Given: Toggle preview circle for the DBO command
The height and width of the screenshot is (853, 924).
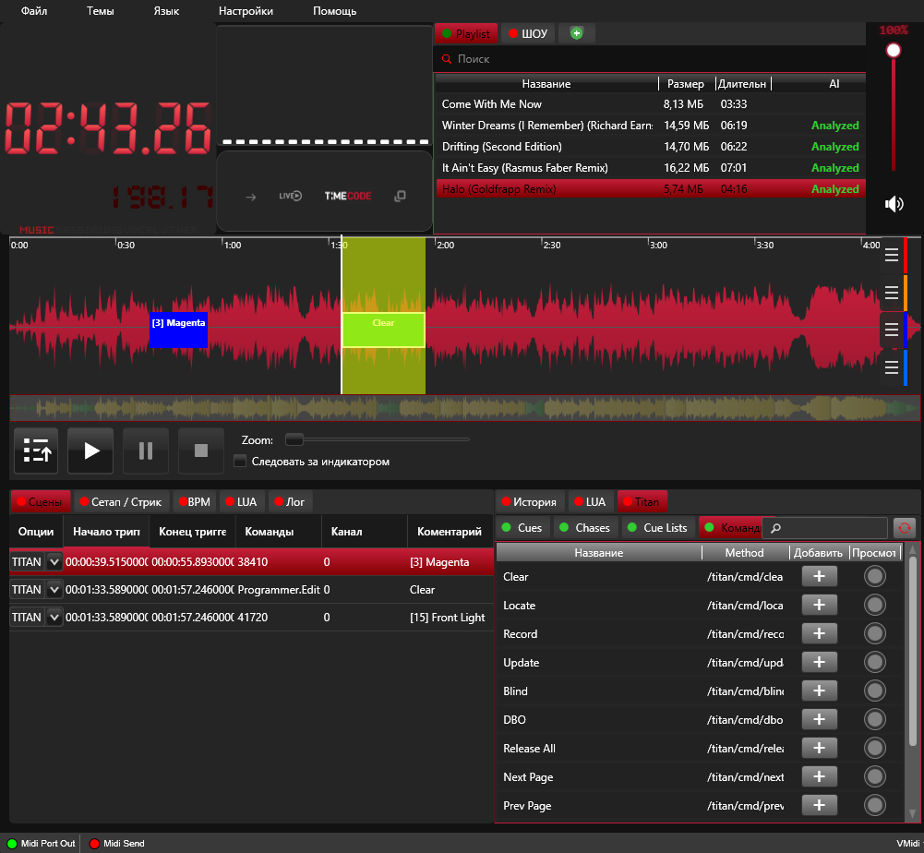Looking at the screenshot, I should (x=874, y=719).
